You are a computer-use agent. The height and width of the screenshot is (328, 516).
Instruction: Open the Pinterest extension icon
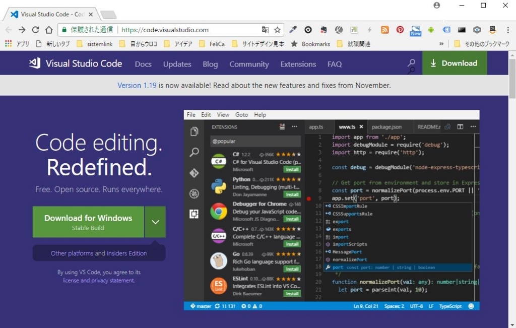pos(400,30)
